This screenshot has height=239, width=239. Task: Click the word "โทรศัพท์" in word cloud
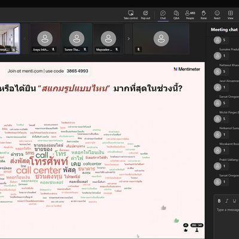click(x=49, y=161)
